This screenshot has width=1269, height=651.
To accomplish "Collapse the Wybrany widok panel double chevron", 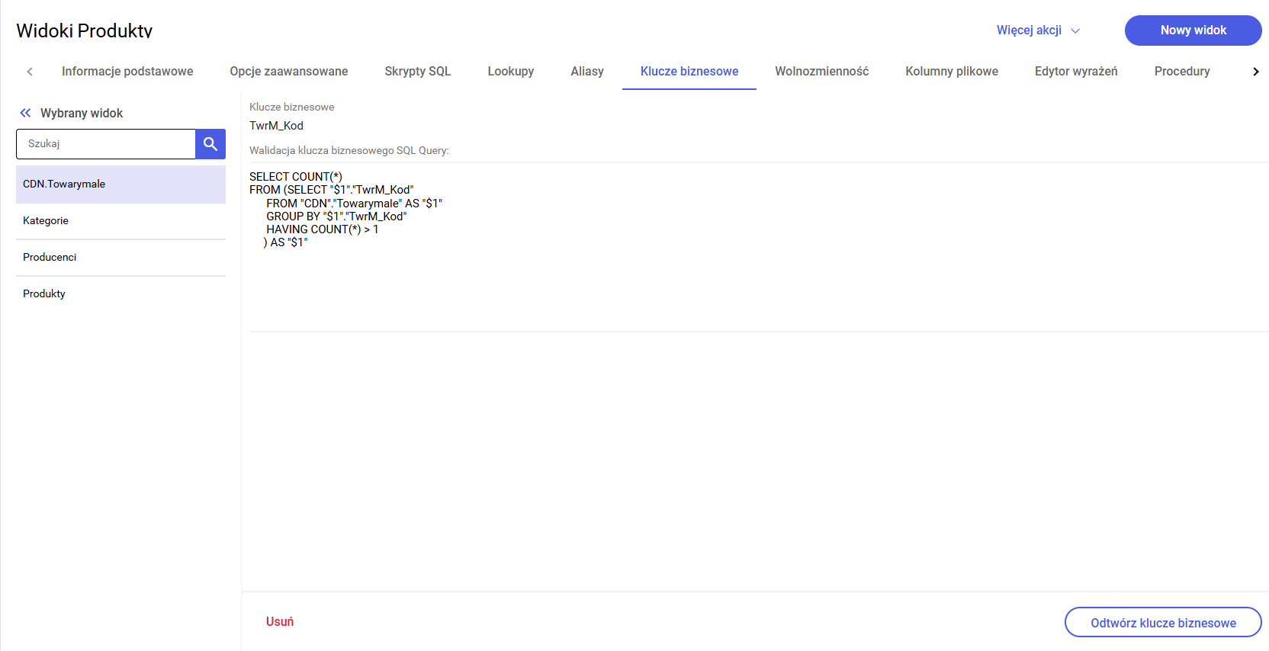I will [x=25, y=113].
